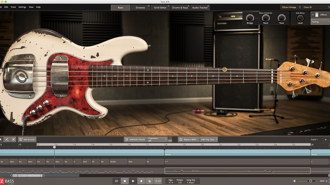Click bar 22 on the timeline ruler
The height and width of the screenshot is (185, 330).
tap(239, 145)
